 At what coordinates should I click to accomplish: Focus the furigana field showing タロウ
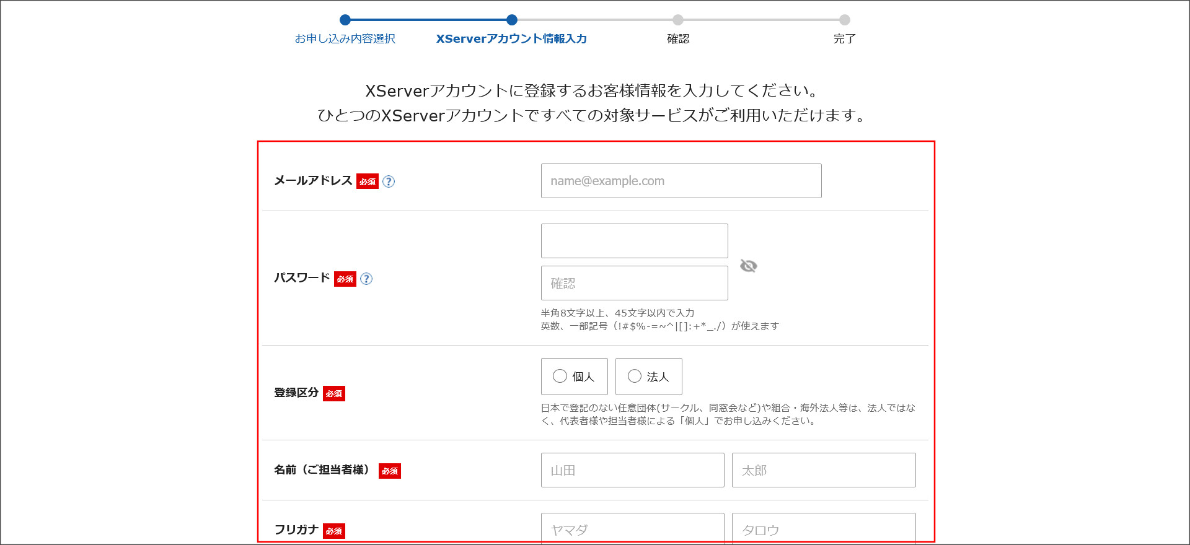(x=824, y=528)
